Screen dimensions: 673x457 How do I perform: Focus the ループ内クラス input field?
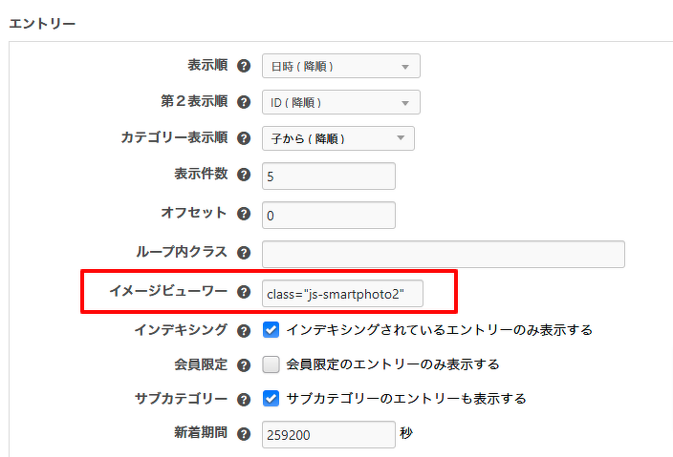pyautogui.click(x=443, y=254)
